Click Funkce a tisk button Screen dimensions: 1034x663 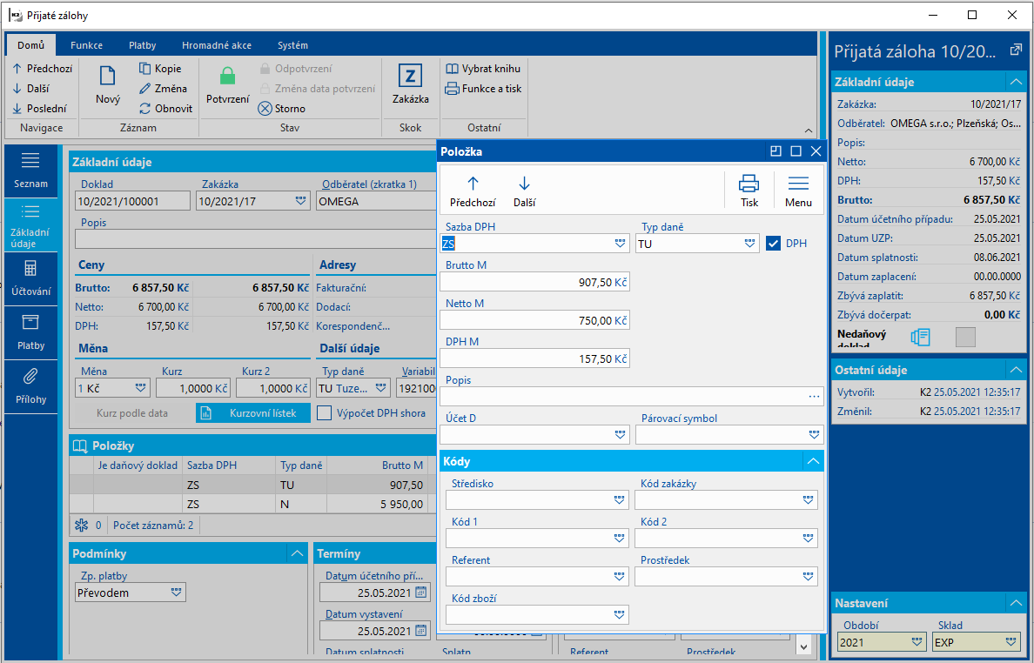pyautogui.click(x=483, y=88)
